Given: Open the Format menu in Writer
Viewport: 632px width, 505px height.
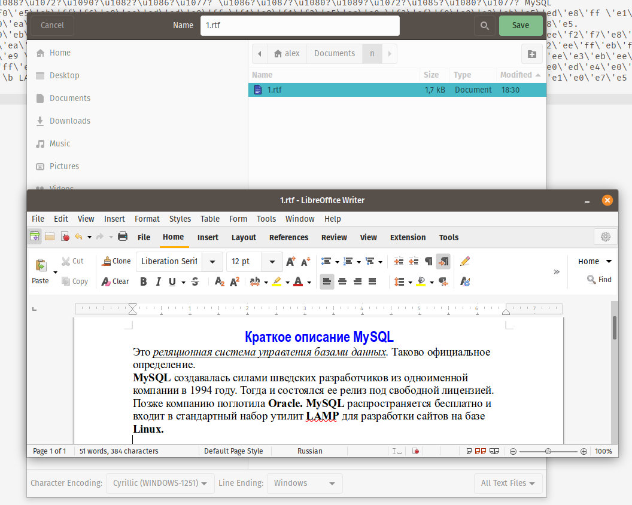Looking at the screenshot, I should point(147,219).
